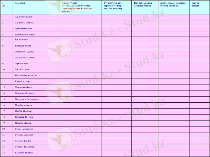Select the Еркін Алина name cell
This screenshot has width=210, height=157.
pos(21,39)
